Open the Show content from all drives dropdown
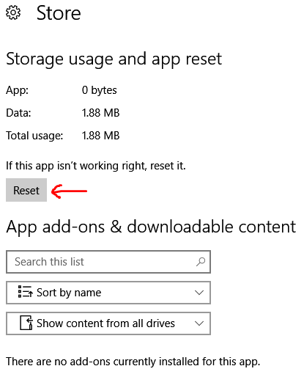 tap(108, 323)
